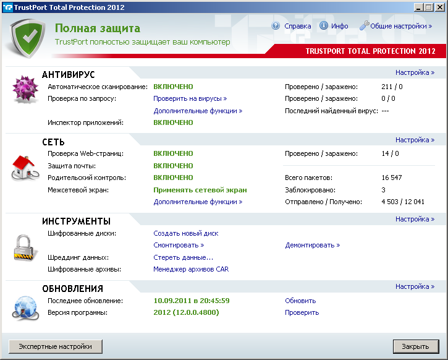
Task: Click last update date 10.09.2011 в 20:45:59
Action: click(192, 301)
